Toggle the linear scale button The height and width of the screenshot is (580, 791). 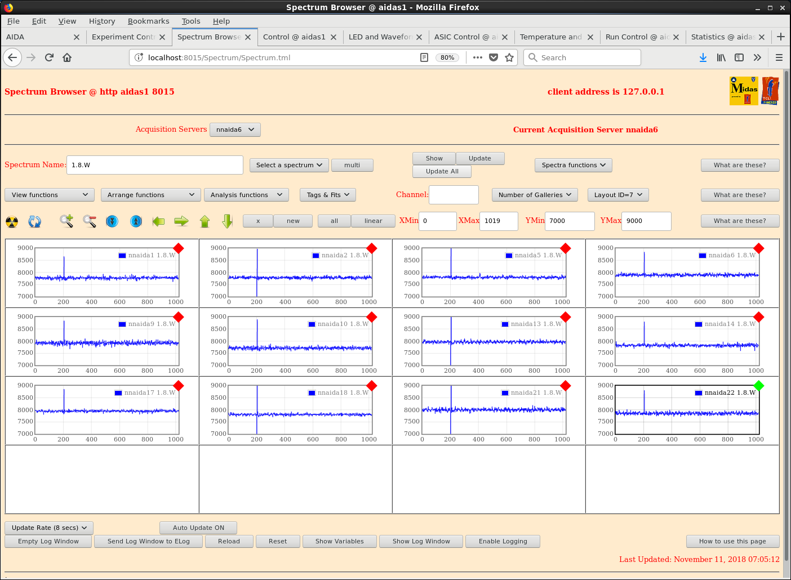[x=373, y=221]
